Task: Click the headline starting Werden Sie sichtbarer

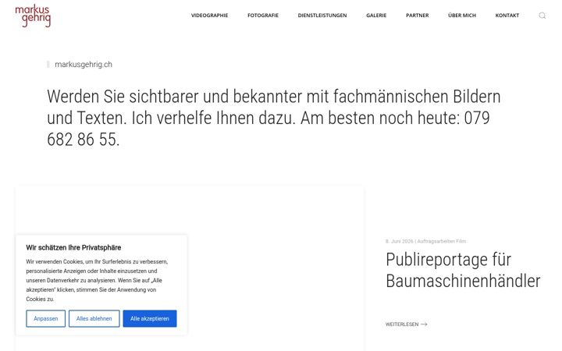Action: [273, 118]
